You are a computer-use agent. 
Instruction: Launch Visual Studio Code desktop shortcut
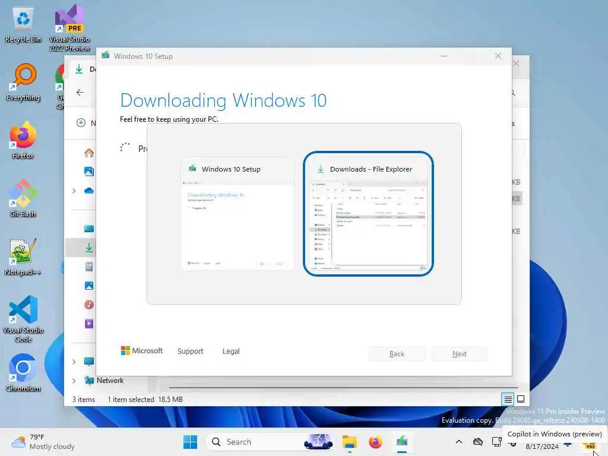coord(23,319)
